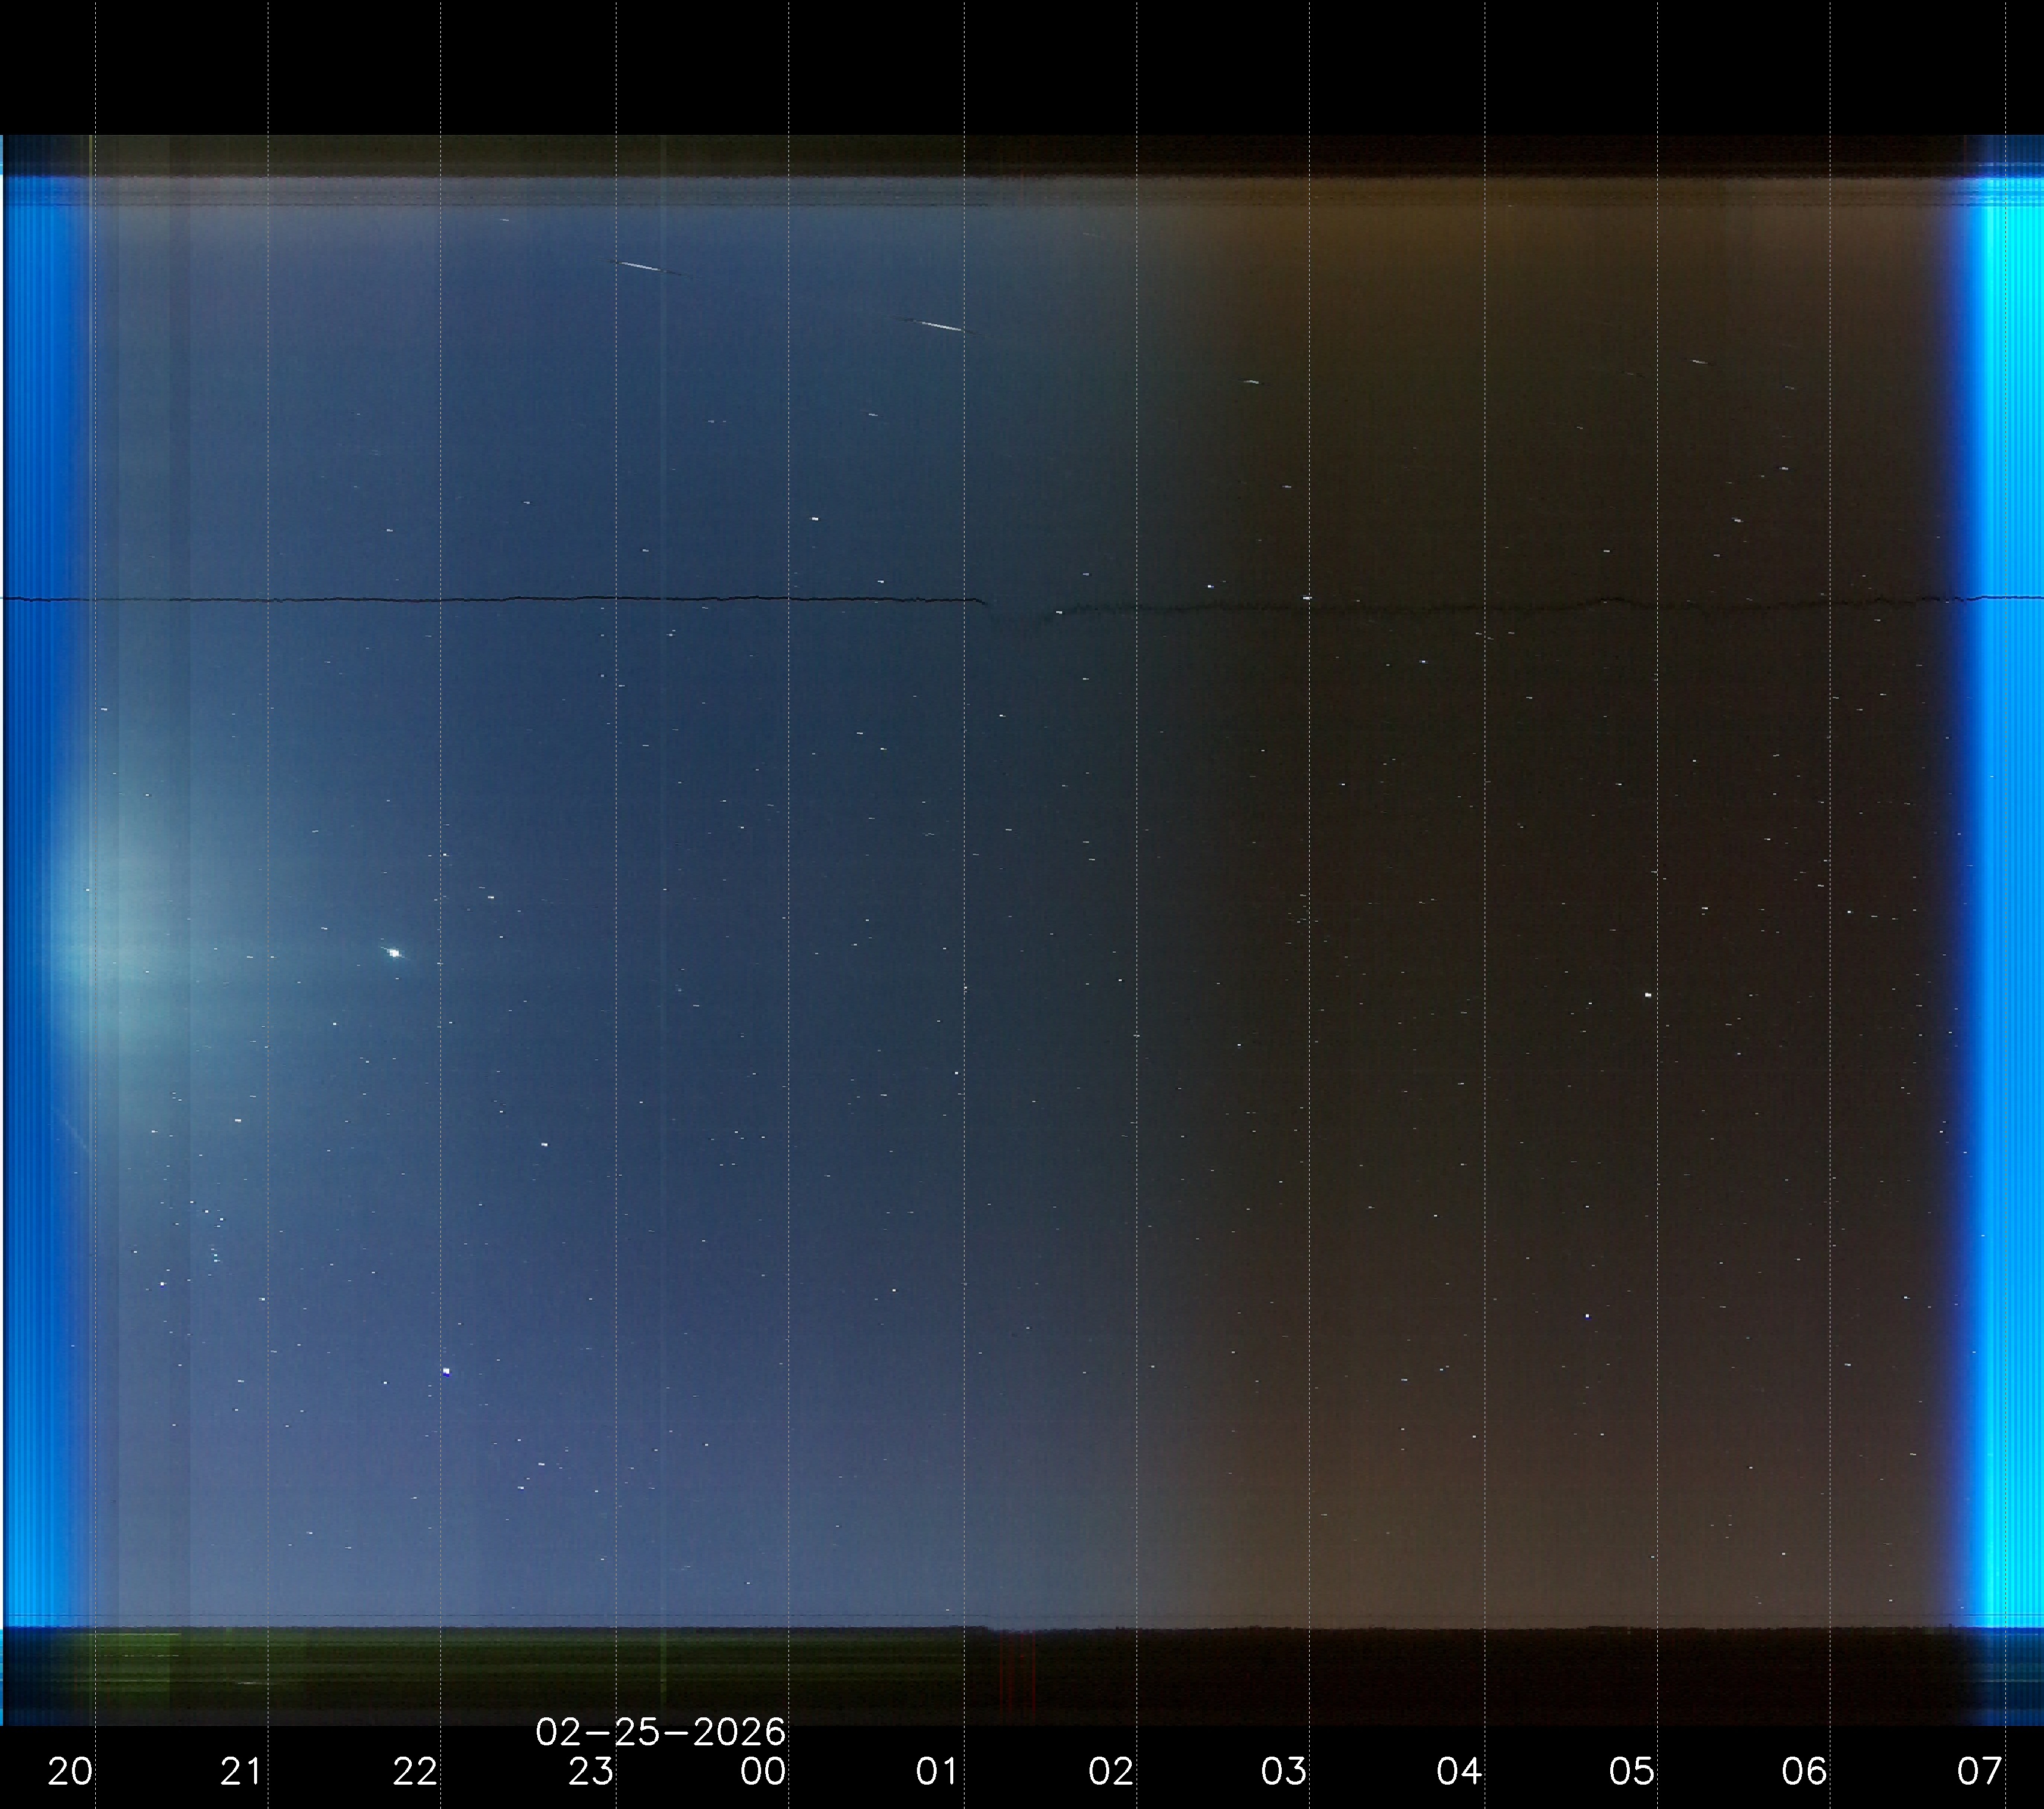Select the 06 hour label
Viewport: 2044px width, 1809px height.
point(1804,1772)
